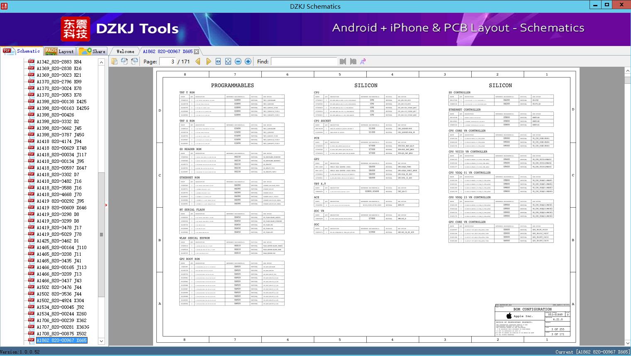Image resolution: width=631 pixels, height=356 pixels.
Task: Click the copy page icon in the toolbar
Action: click(x=114, y=61)
